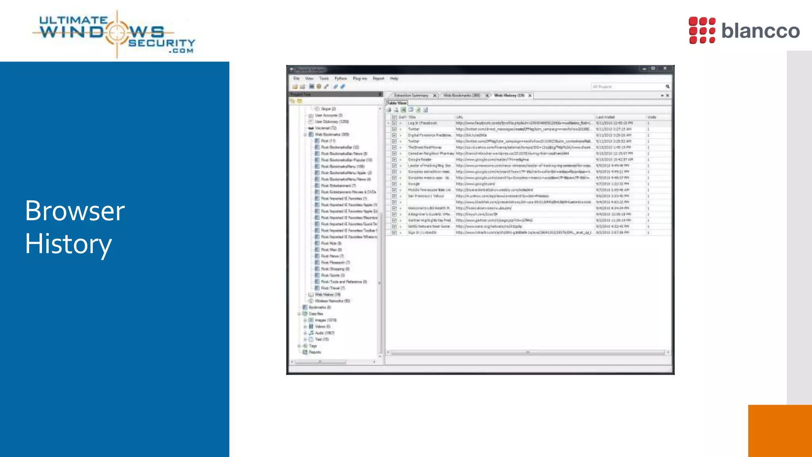Expand the Images node under Data files
Screen dimensions: 812x457
click(305, 320)
